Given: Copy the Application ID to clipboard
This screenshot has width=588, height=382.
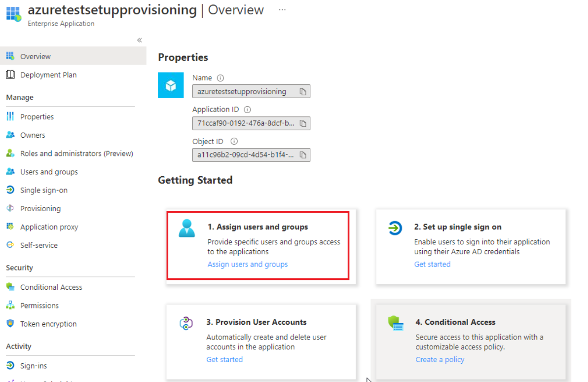Looking at the screenshot, I should coord(302,123).
